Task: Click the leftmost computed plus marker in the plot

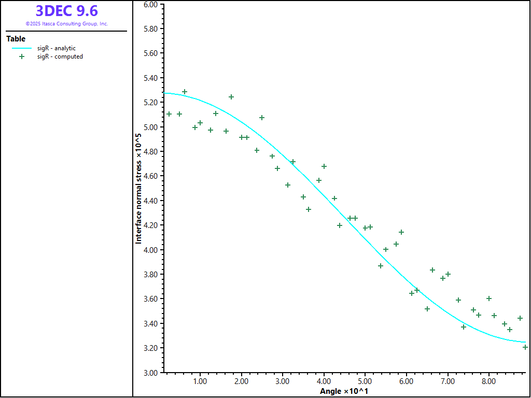Action: 169,114
